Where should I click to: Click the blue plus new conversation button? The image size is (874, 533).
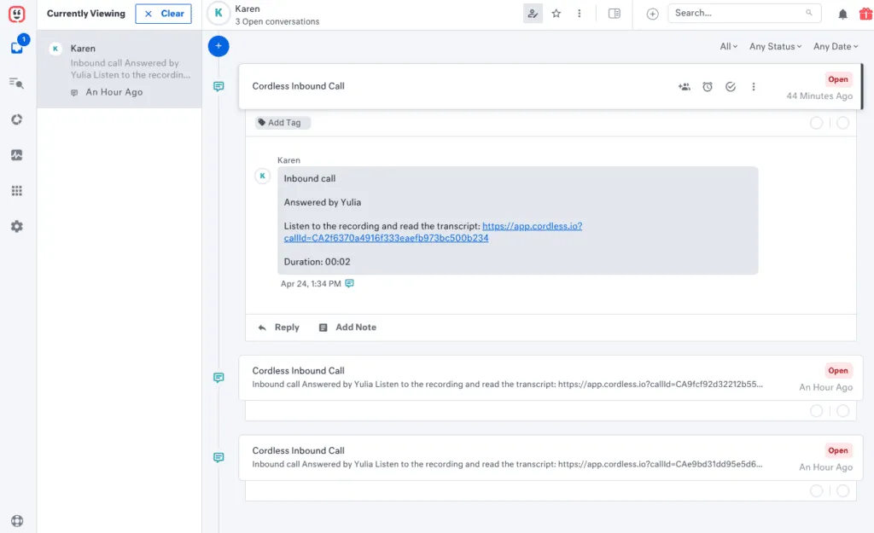tap(218, 46)
